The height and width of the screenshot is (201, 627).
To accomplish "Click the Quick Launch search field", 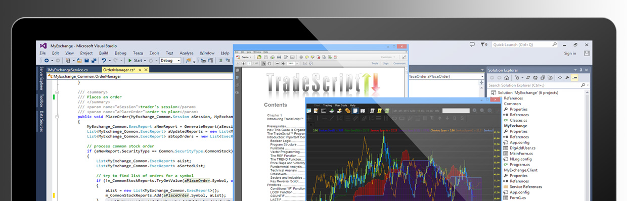I will coord(525,45).
